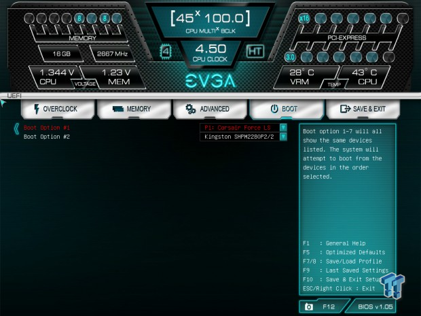Click the lightning bolt Overclock icon
The width and height of the screenshot is (421, 316).
37,109
